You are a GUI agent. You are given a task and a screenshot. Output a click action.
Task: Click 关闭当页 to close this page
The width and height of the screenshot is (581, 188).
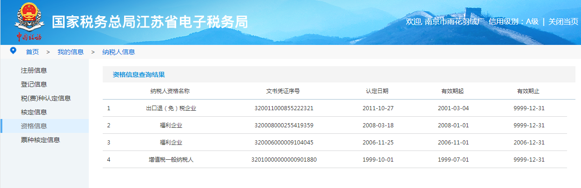click(x=563, y=21)
